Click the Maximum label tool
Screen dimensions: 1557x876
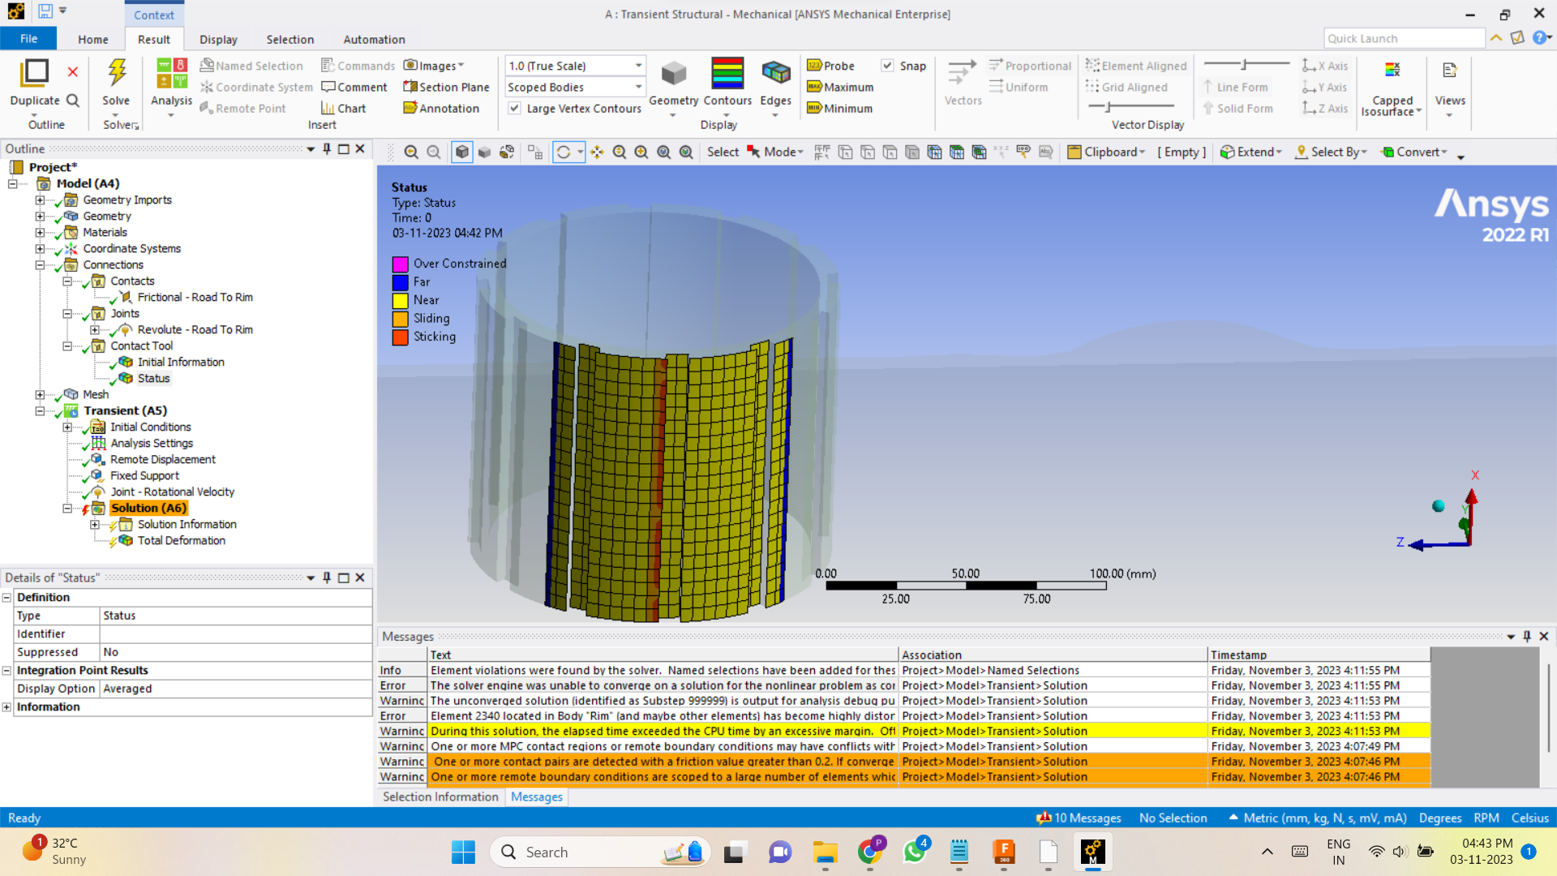point(840,87)
